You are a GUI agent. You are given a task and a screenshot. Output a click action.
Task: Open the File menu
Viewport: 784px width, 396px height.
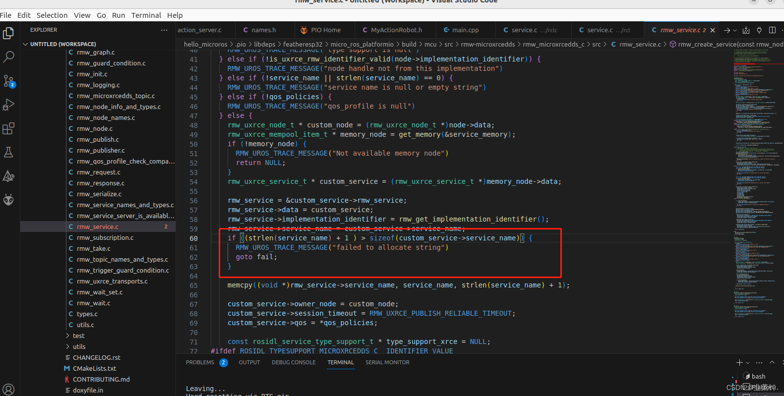tap(6, 15)
